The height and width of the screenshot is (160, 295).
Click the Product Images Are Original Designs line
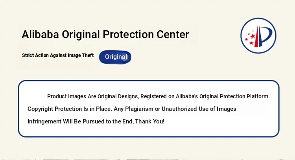click(x=158, y=96)
